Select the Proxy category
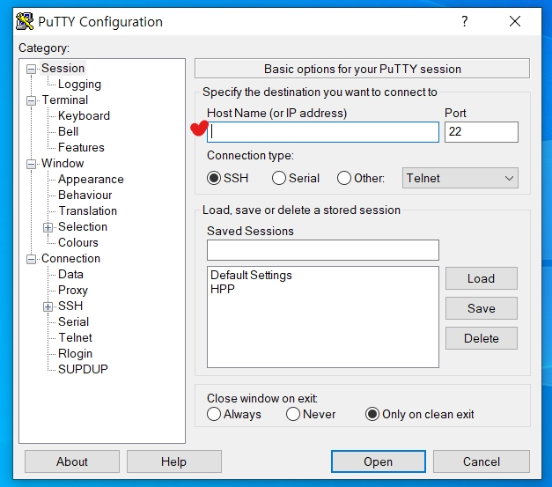Image resolution: width=552 pixels, height=487 pixels. (73, 290)
